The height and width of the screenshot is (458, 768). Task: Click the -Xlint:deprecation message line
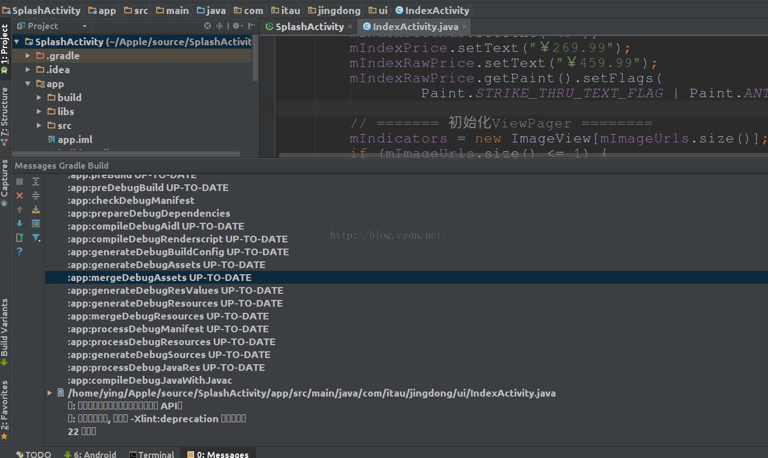click(157, 418)
